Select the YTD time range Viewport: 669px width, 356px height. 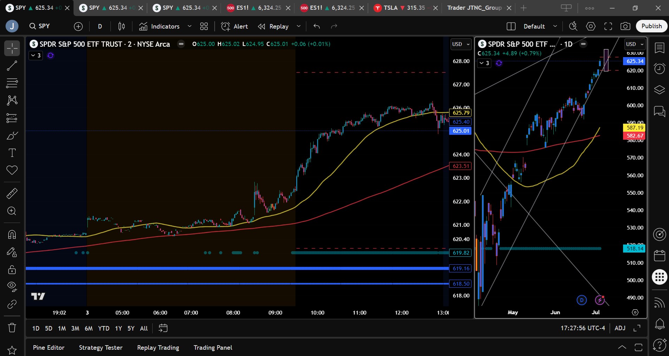click(x=103, y=328)
